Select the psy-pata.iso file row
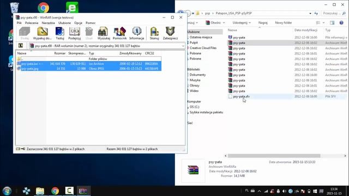 tap(89, 64)
